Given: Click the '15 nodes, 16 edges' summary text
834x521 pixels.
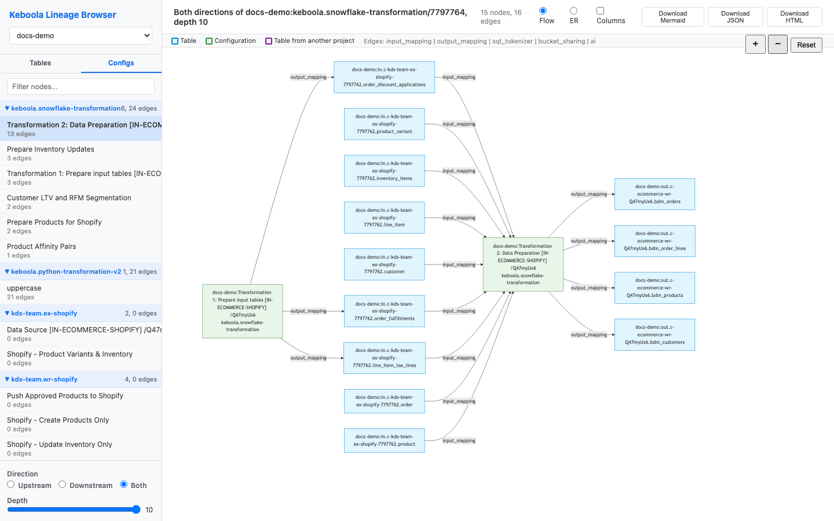Looking at the screenshot, I should pyautogui.click(x=501, y=17).
